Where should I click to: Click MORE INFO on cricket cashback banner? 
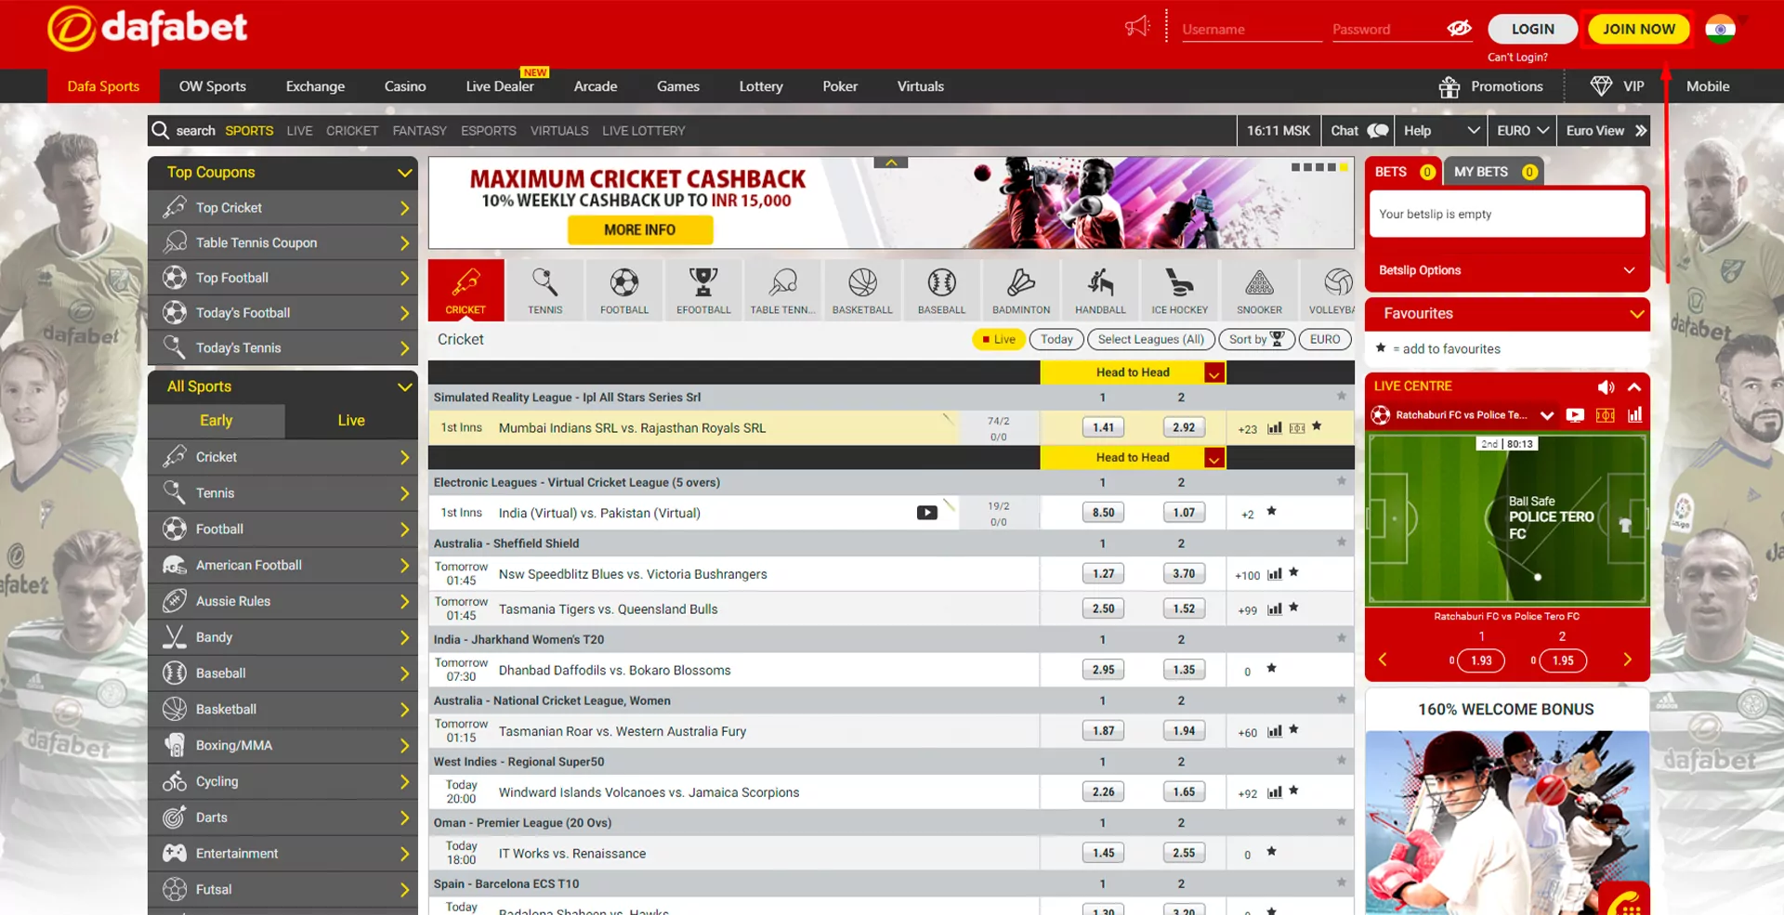pyautogui.click(x=639, y=229)
